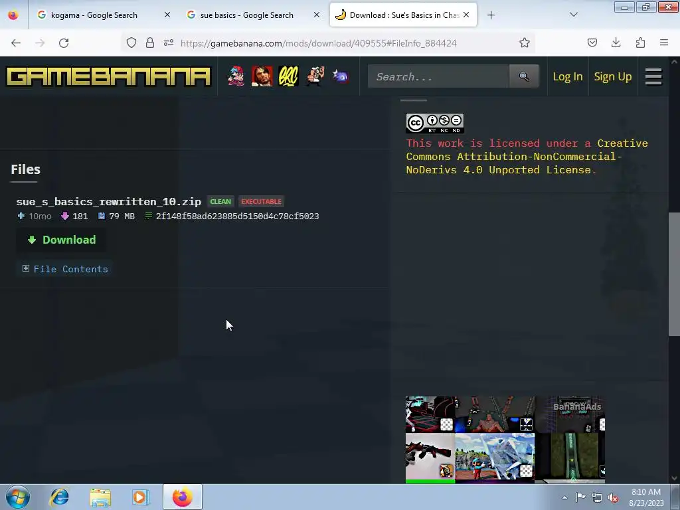The image size is (680, 510).
Task: Open the Friday Night Funkin game icon
Action: coord(236,76)
